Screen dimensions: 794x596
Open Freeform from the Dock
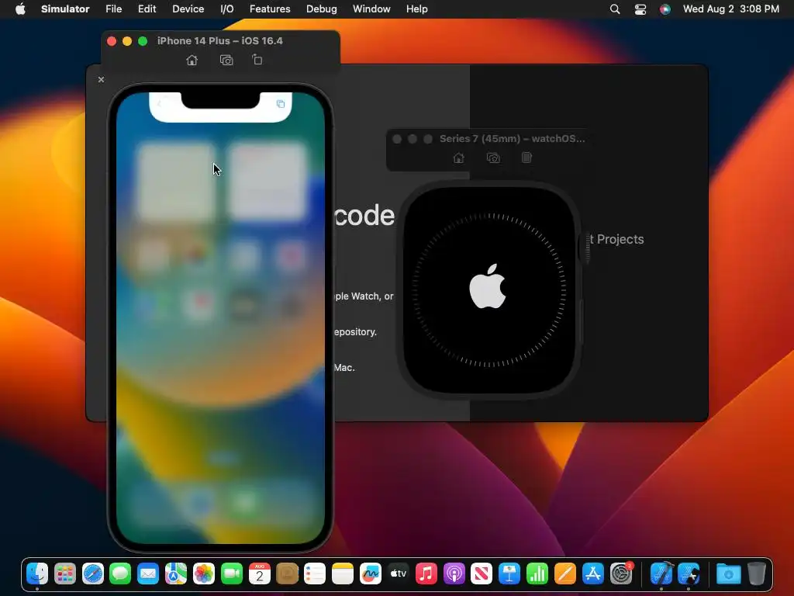pos(371,573)
